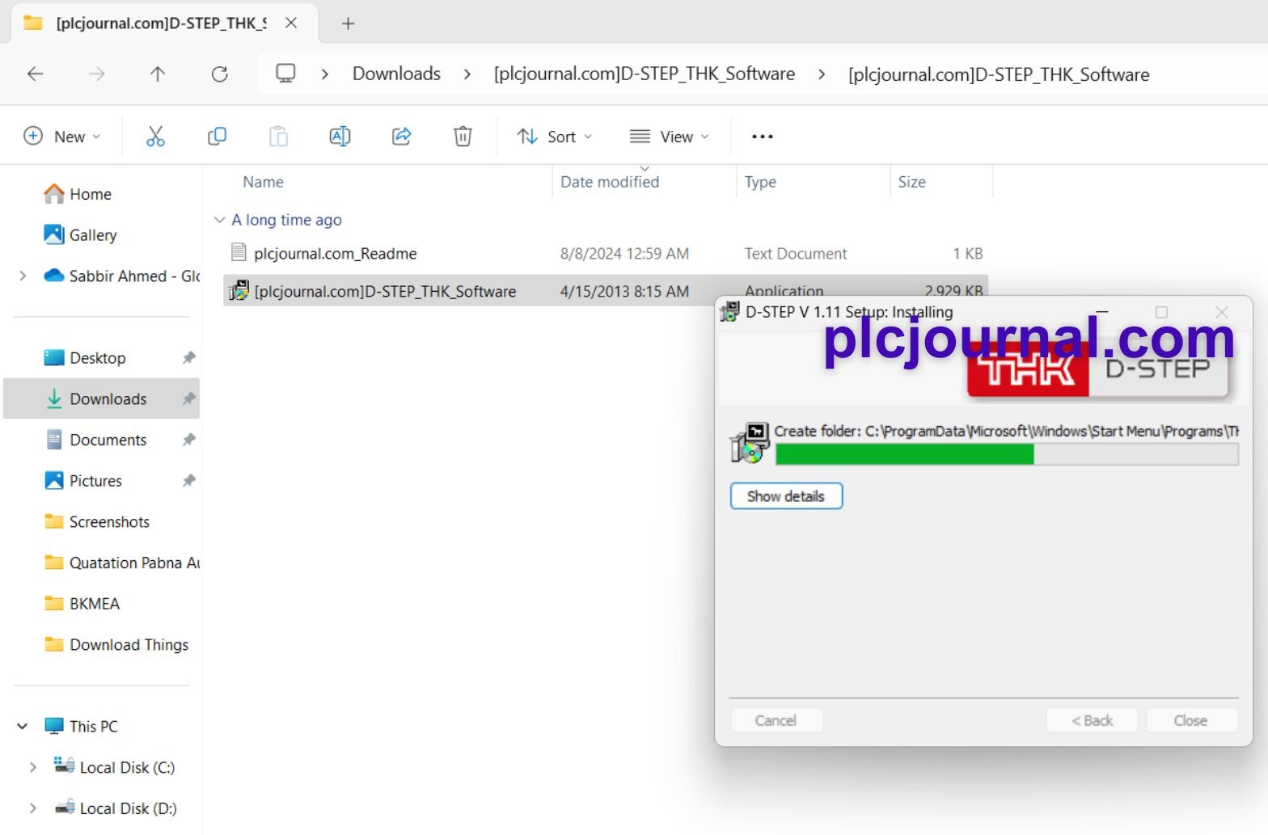Screen dimensions: 1268x835
Task: Click the Rename icon in toolbar
Action: [x=340, y=137]
